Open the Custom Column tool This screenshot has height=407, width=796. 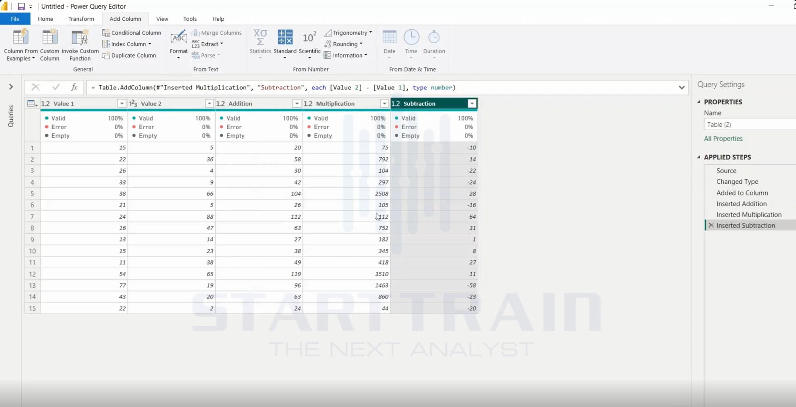pyautogui.click(x=49, y=45)
